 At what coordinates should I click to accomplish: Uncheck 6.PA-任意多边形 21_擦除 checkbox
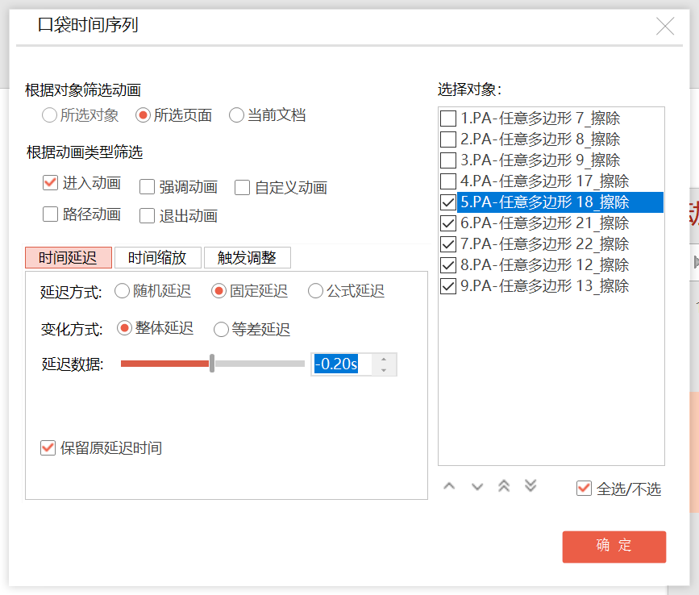pyautogui.click(x=448, y=223)
